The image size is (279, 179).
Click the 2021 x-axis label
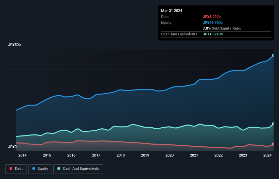(x=194, y=155)
